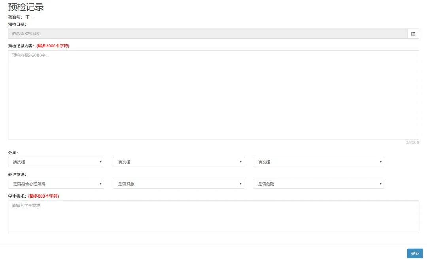427x260 pixels.
Task: Open the first 分类 dropdown on the left
Action: (x=56, y=162)
